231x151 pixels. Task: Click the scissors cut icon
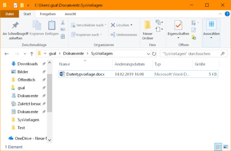[x=63, y=23]
